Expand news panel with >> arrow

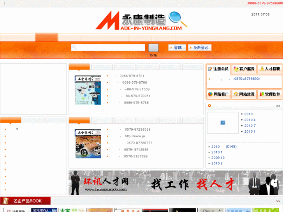(x=278, y=106)
